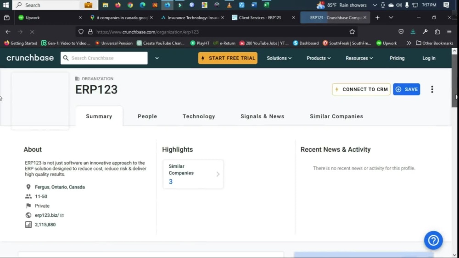Open File Explorer from the taskbar

[106, 5]
